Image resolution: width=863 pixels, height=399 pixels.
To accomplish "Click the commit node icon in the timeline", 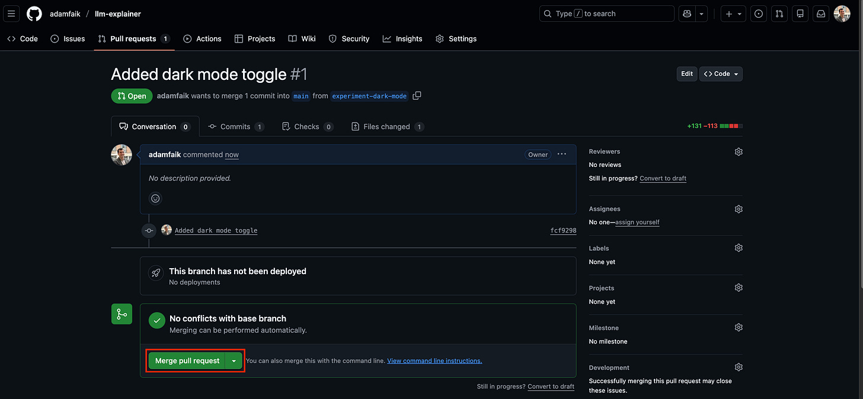I will tap(149, 230).
